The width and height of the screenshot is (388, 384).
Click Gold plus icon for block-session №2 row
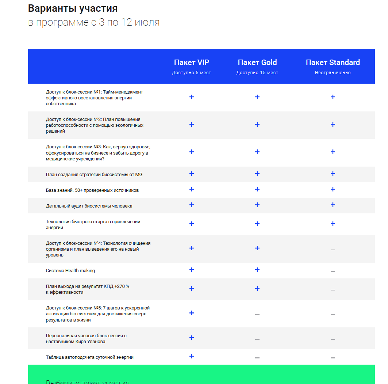click(x=257, y=125)
